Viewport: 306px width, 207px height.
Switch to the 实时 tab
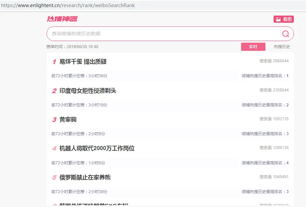[253, 47]
